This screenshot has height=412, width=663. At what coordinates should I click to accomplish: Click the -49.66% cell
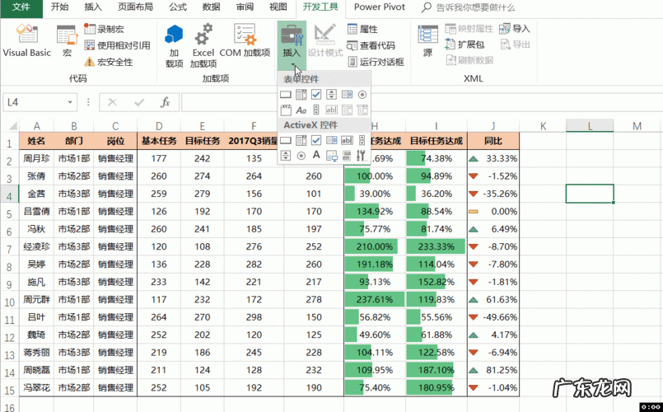coord(493,317)
